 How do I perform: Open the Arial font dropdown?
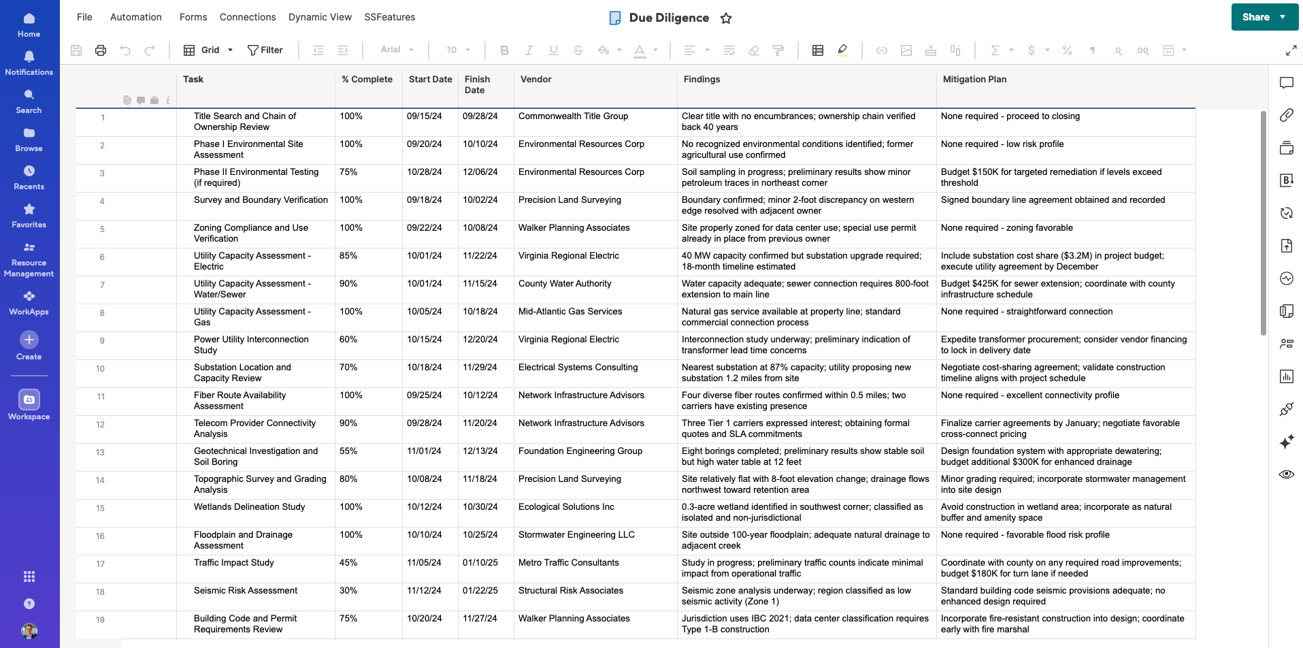[397, 50]
